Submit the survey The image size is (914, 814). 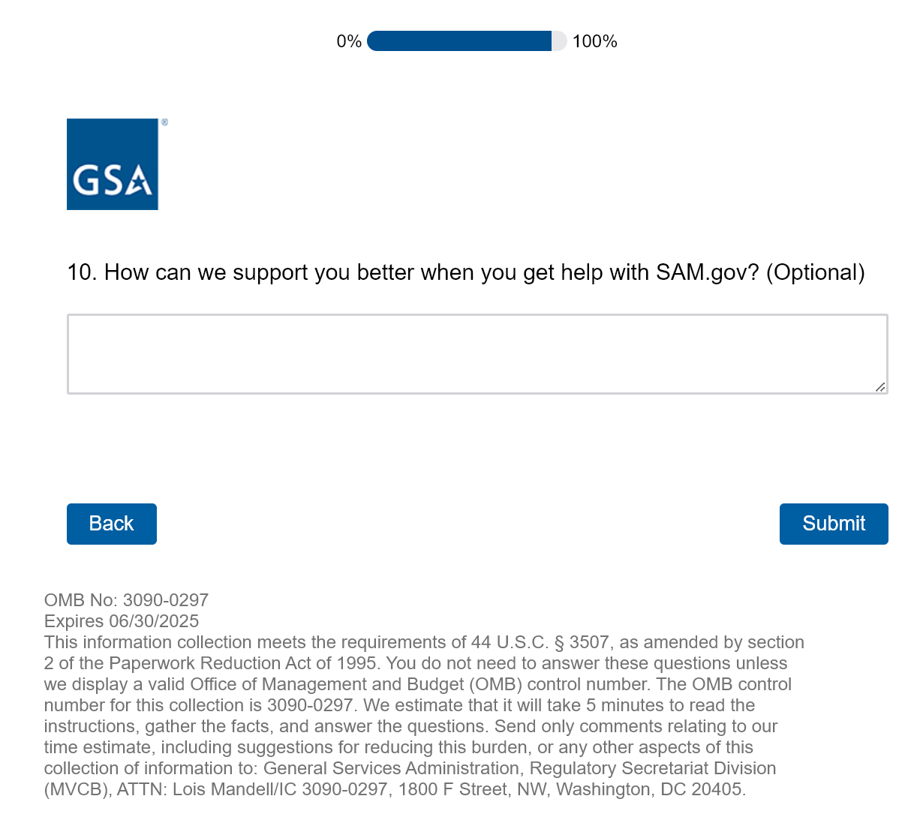(833, 524)
